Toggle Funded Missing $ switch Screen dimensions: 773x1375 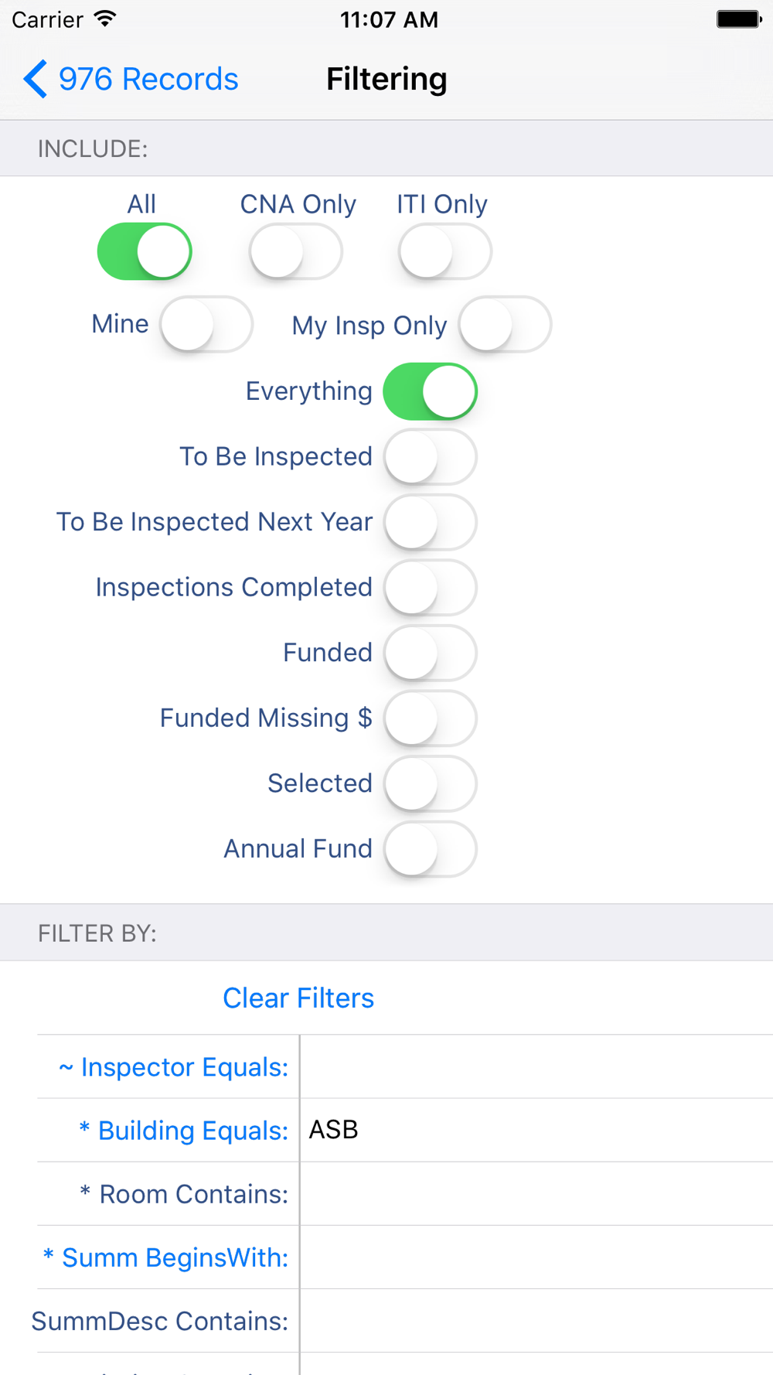click(431, 718)
